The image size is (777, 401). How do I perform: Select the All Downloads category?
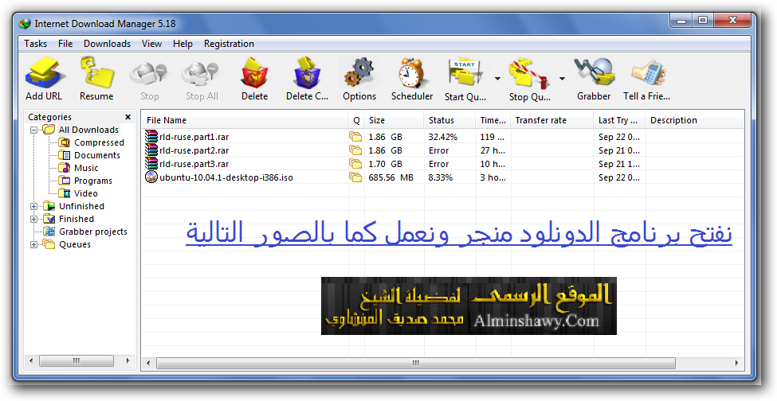tap(88, 130)
